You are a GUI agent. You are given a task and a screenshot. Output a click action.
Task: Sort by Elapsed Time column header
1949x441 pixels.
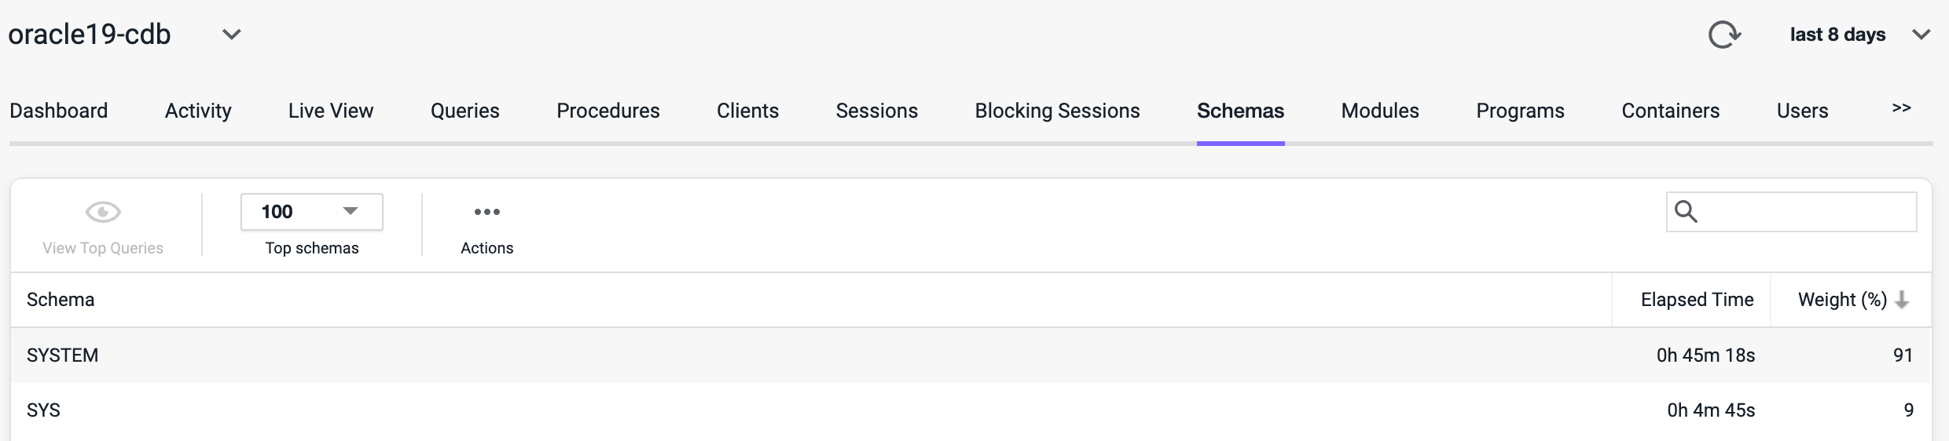point(1697,300)
